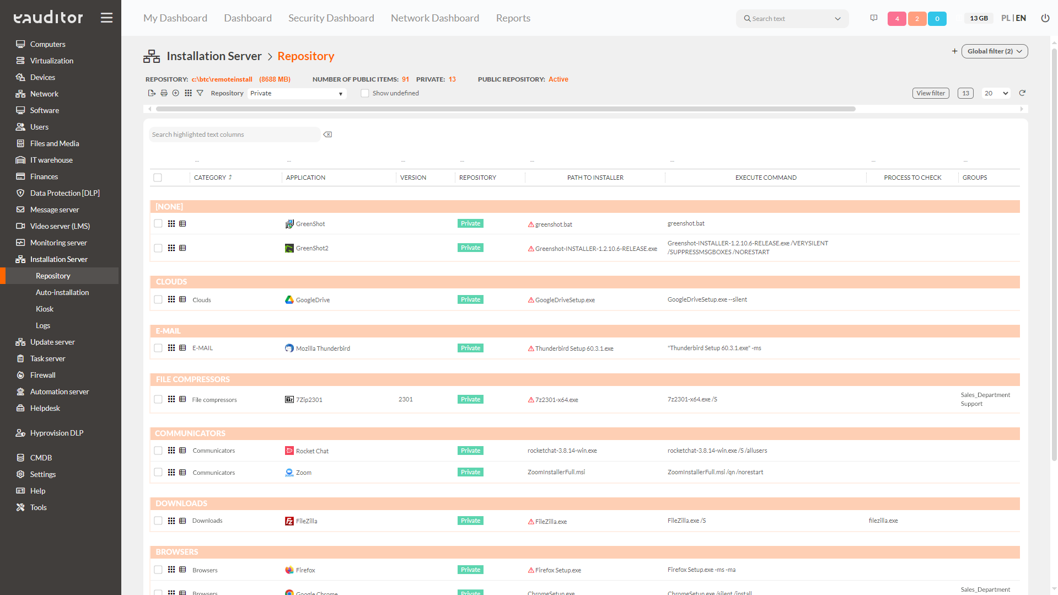The height and width of the screenshot is (595, 1058).
Task: Open details list icon for FileZilla row
Action: [182, 521]
